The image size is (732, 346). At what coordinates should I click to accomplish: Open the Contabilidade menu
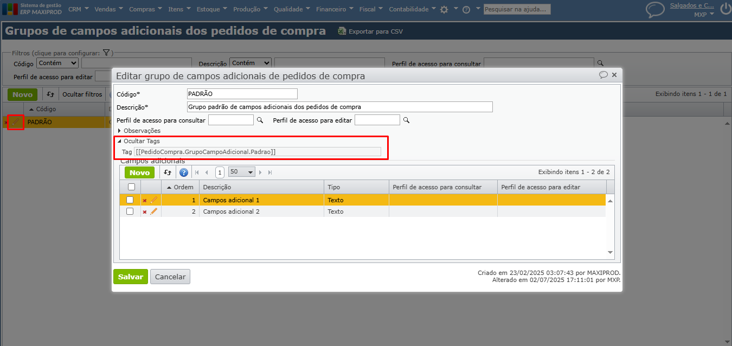[412, 9]
